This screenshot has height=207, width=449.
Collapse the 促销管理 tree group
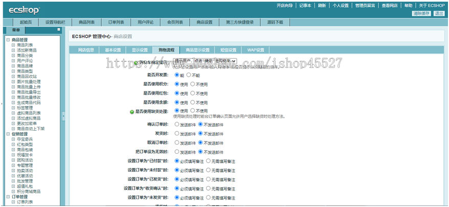click(x=8, y=134)
